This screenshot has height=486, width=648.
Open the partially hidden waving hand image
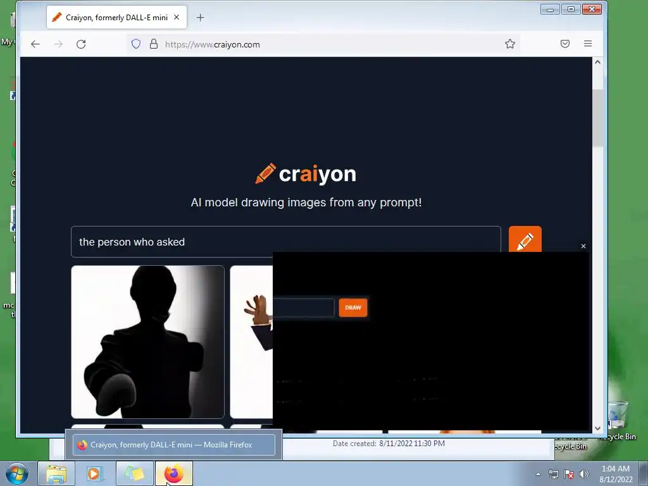tap(251, 342)
